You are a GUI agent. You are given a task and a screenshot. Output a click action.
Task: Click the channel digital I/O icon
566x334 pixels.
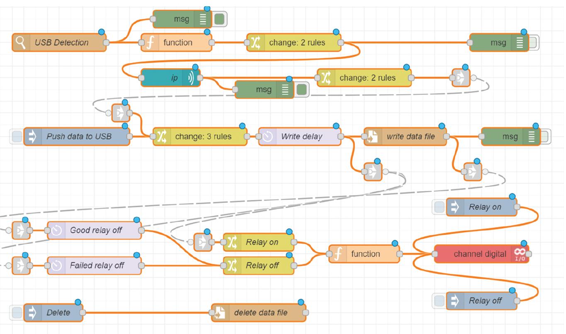(520, 254)
